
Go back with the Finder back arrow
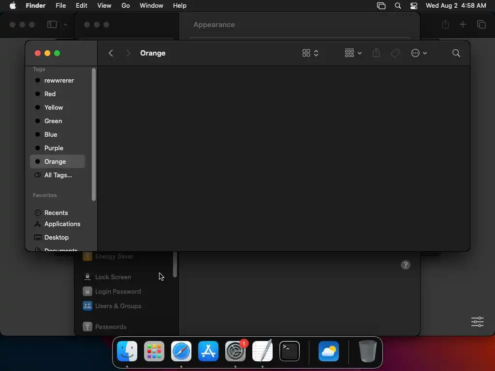click(111, 53)
